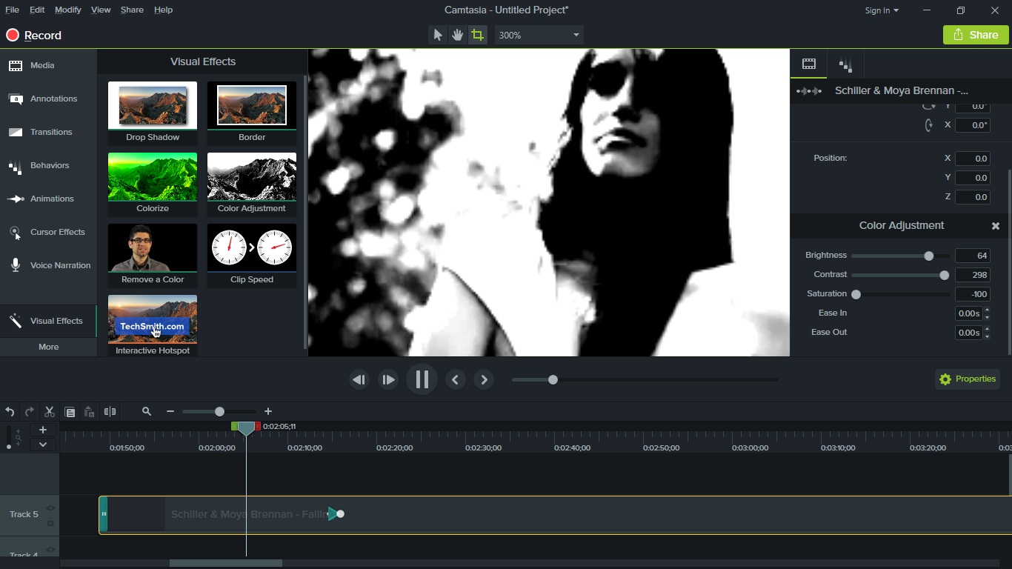Cut the selected clip

(x=50, y=412)
